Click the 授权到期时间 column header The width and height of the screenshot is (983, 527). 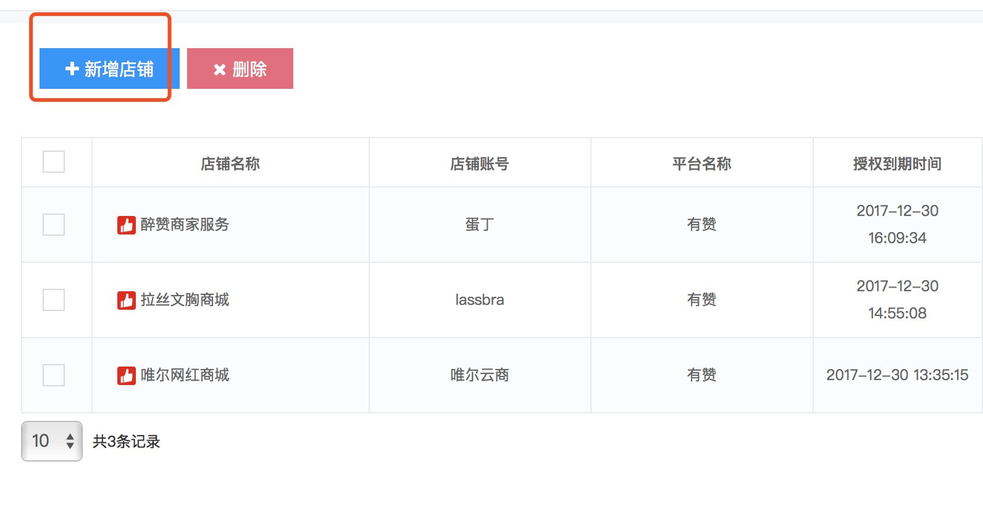tap(897, 164)
